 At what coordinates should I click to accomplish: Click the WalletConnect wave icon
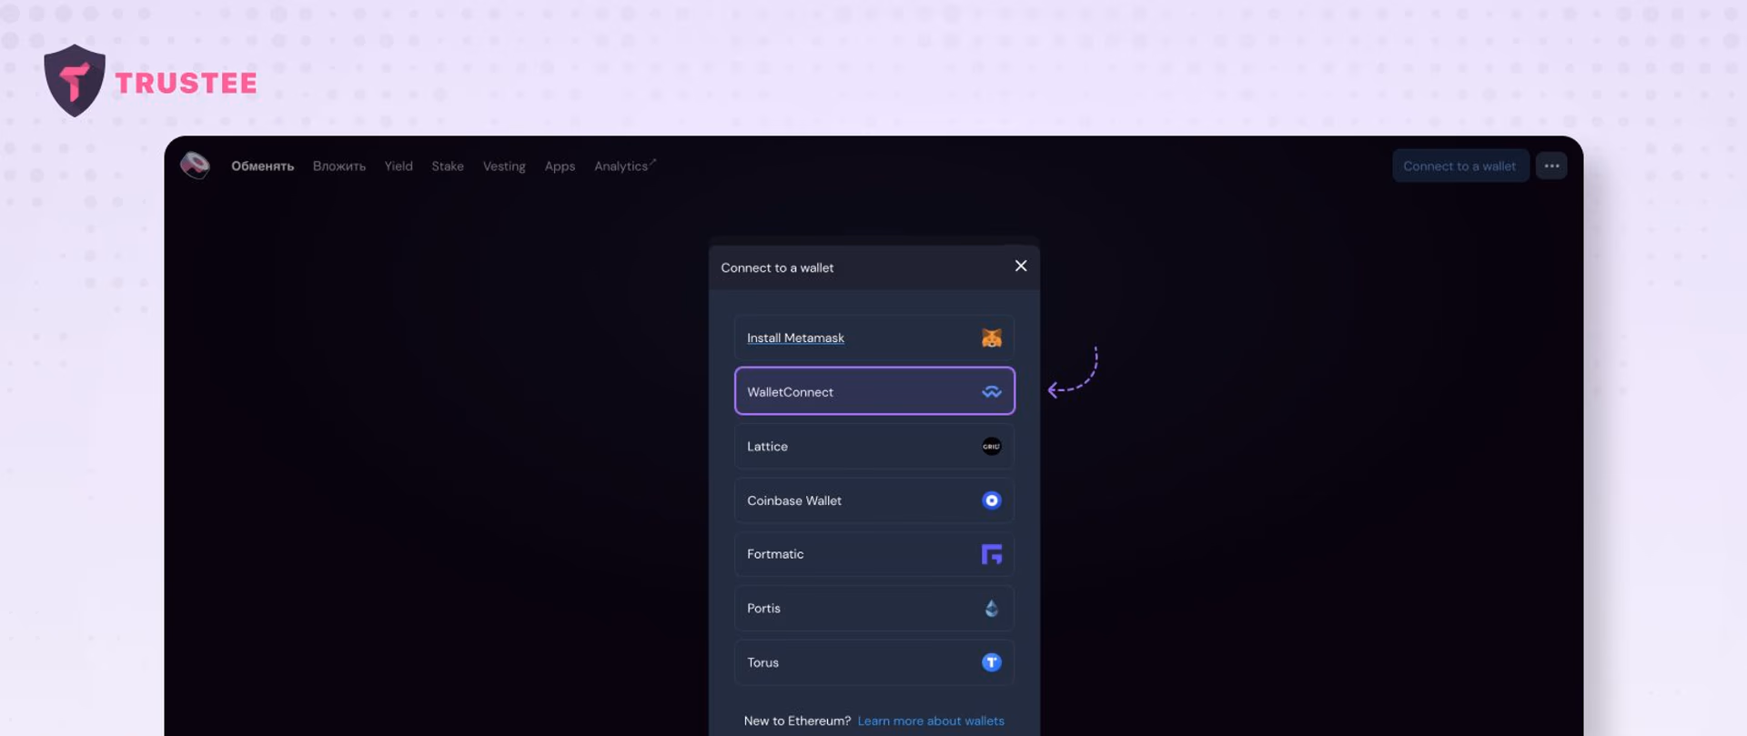coord(992,392)
